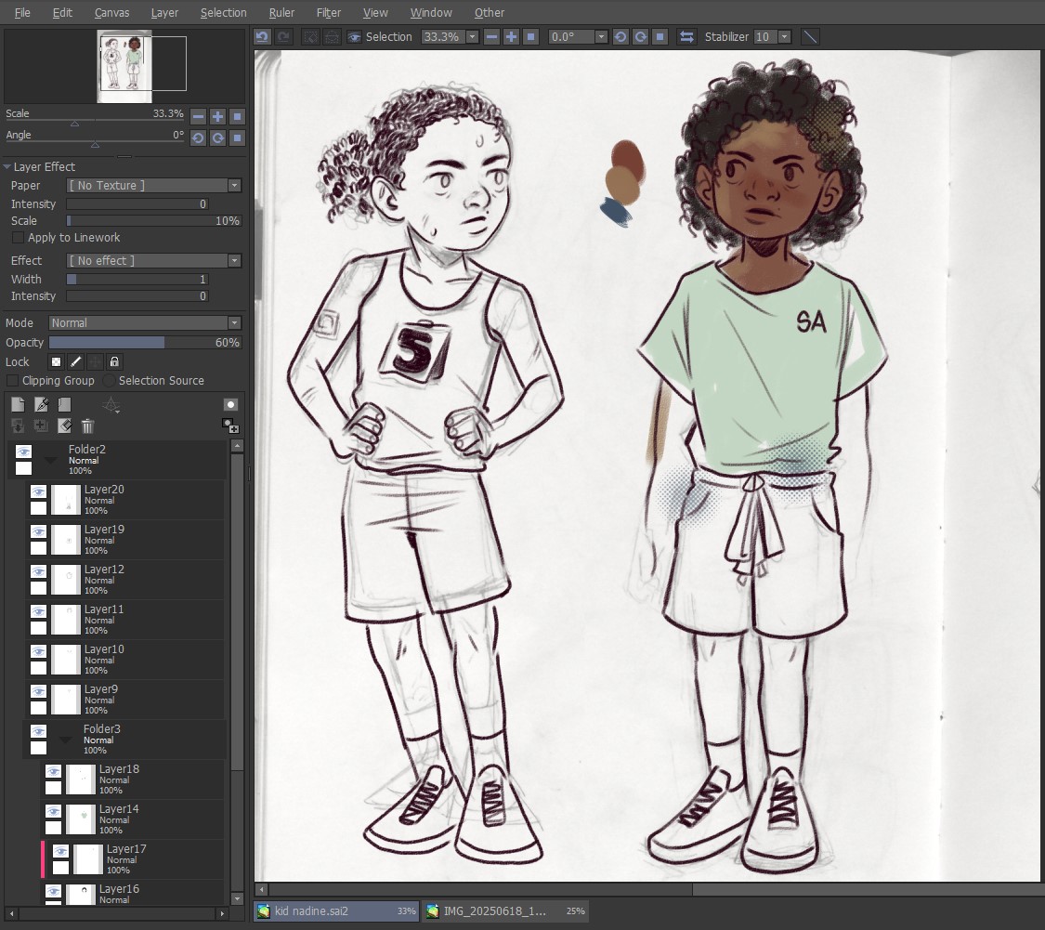
Task: Open the Layer menu
Action: 163,13
